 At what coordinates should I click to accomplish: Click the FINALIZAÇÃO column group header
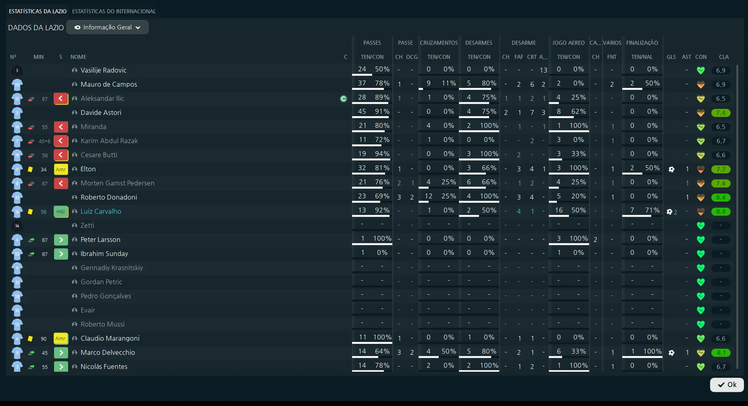(x=642, y=43)
